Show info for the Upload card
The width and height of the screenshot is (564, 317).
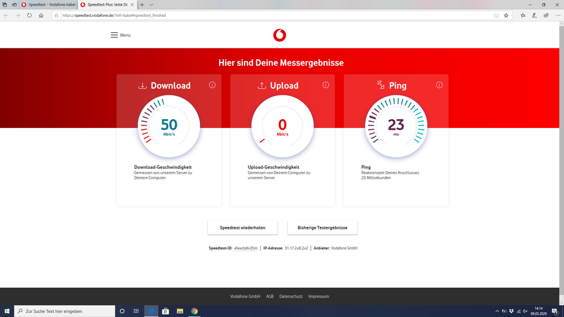tap(326, 85)
